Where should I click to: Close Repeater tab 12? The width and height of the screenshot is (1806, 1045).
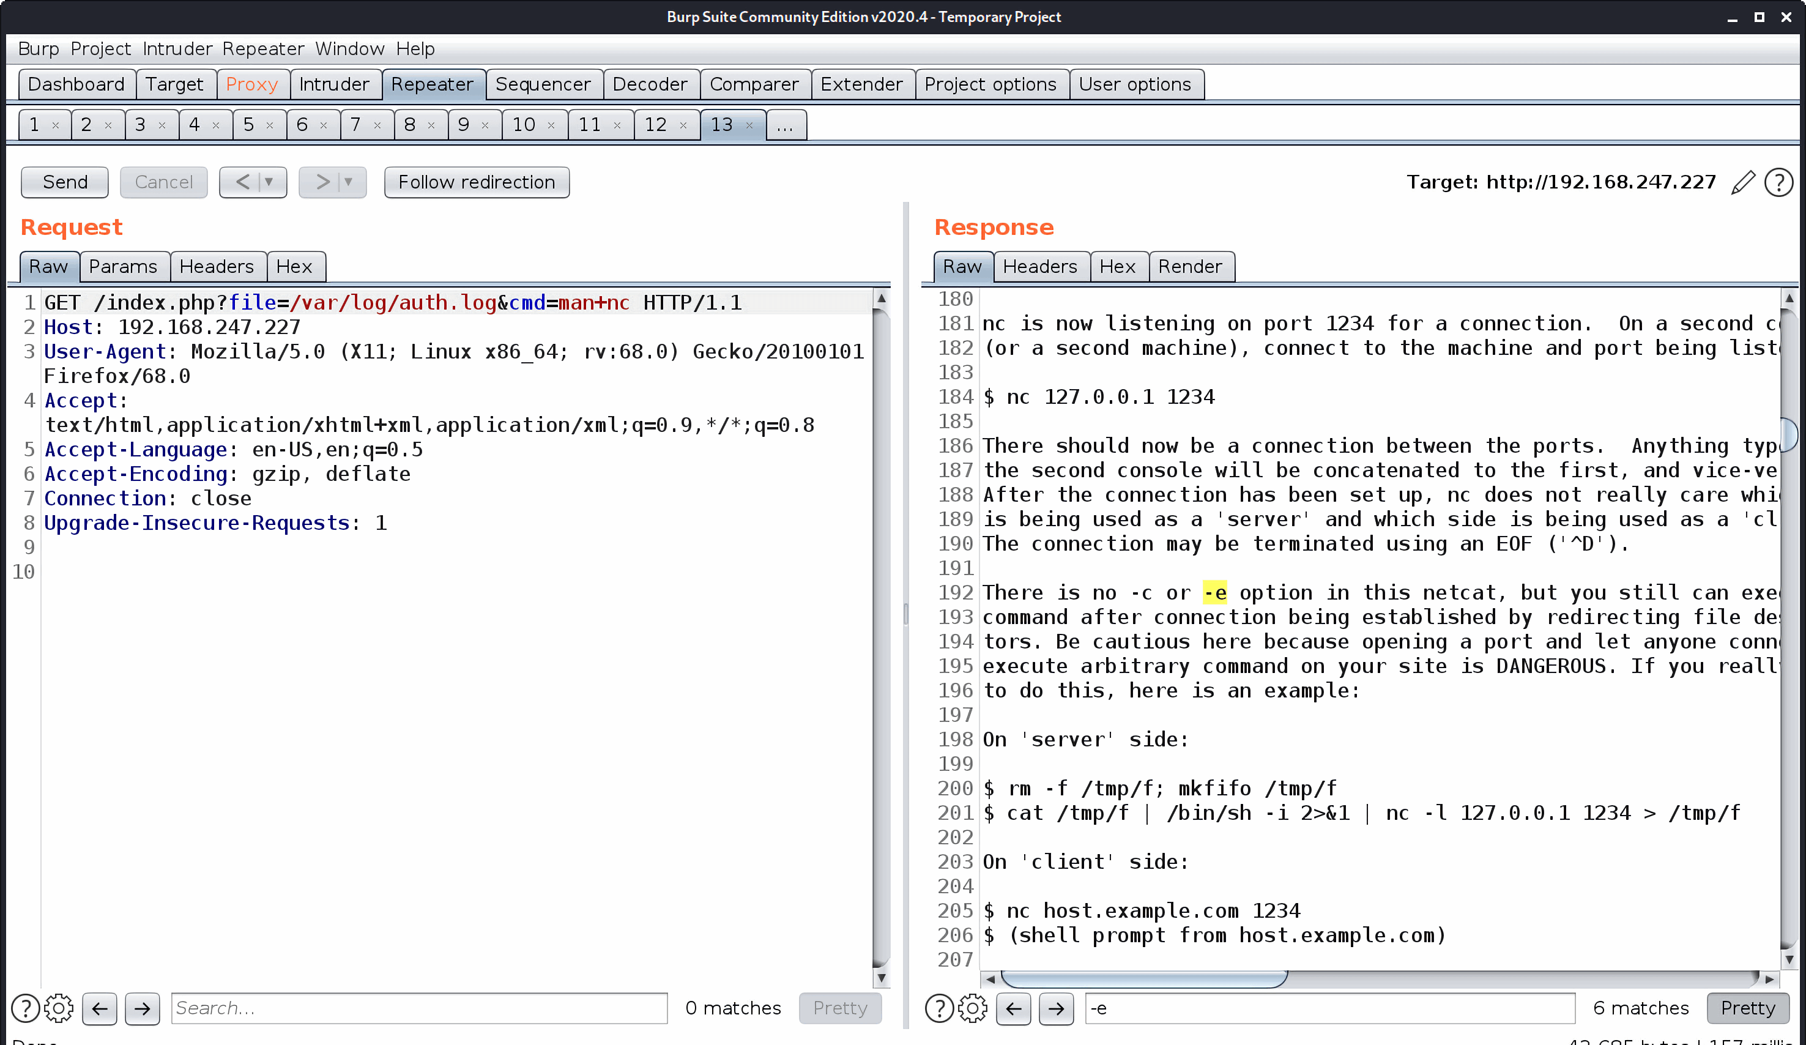point(683,125)
